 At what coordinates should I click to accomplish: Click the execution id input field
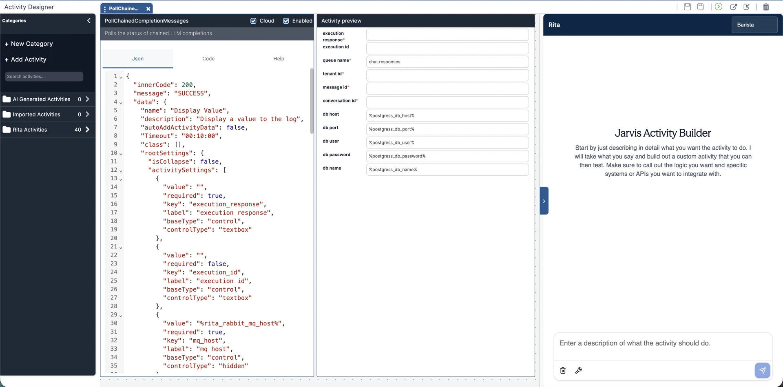pos(447,48)
